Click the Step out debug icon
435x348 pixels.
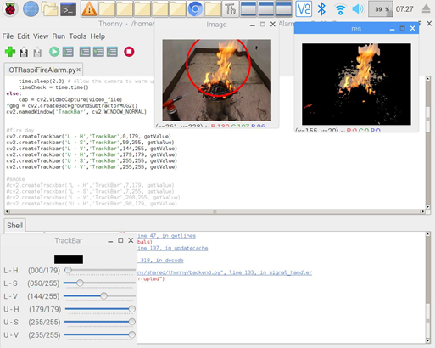(112, 52)
